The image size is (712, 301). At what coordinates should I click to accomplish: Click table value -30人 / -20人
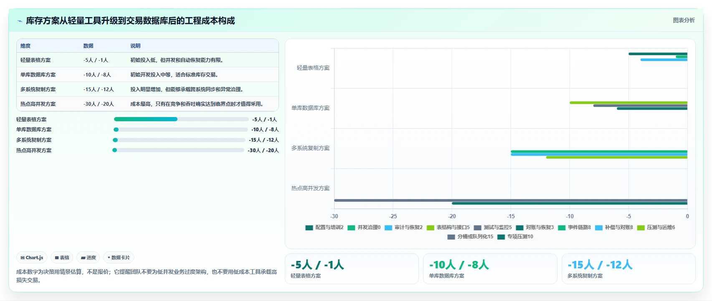[x=99, y=104]
